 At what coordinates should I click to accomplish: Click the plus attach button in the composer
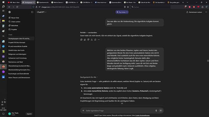click(x=83, y=110)
